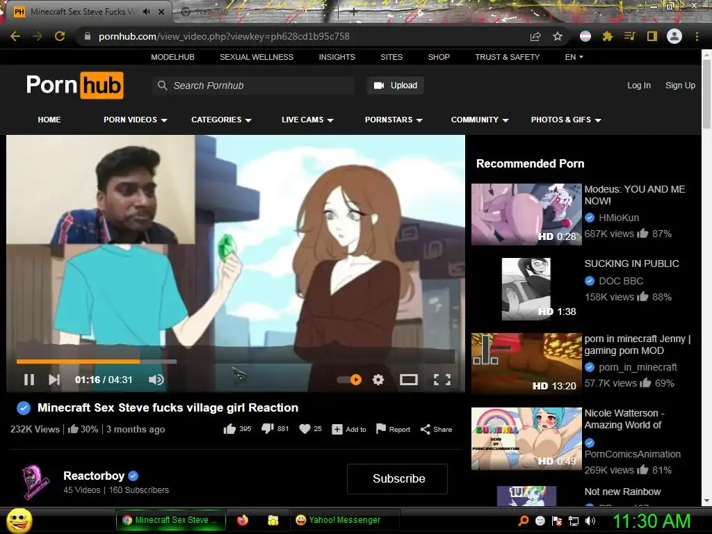712x534 pixels.
Task: Click the page vertical scrollbar
Action: tap(707, 93)
